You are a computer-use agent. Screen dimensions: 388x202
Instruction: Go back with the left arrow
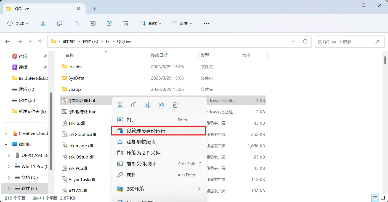pos(7,42)
